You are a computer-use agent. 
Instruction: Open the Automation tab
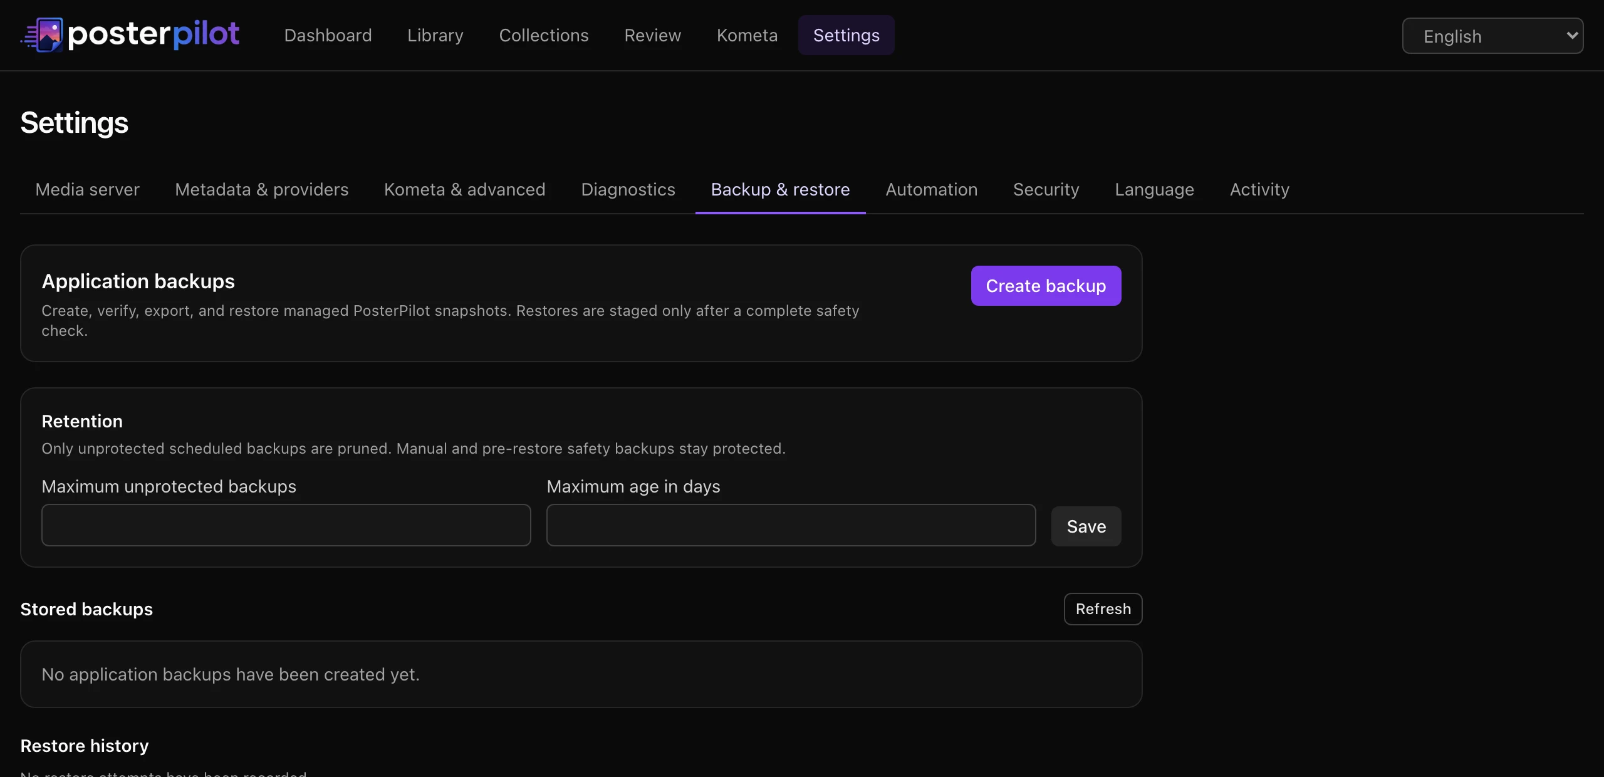931,189
